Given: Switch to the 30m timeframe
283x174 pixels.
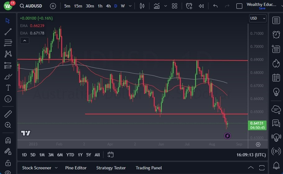Looking at the screenshot, I should pos(90,6).
